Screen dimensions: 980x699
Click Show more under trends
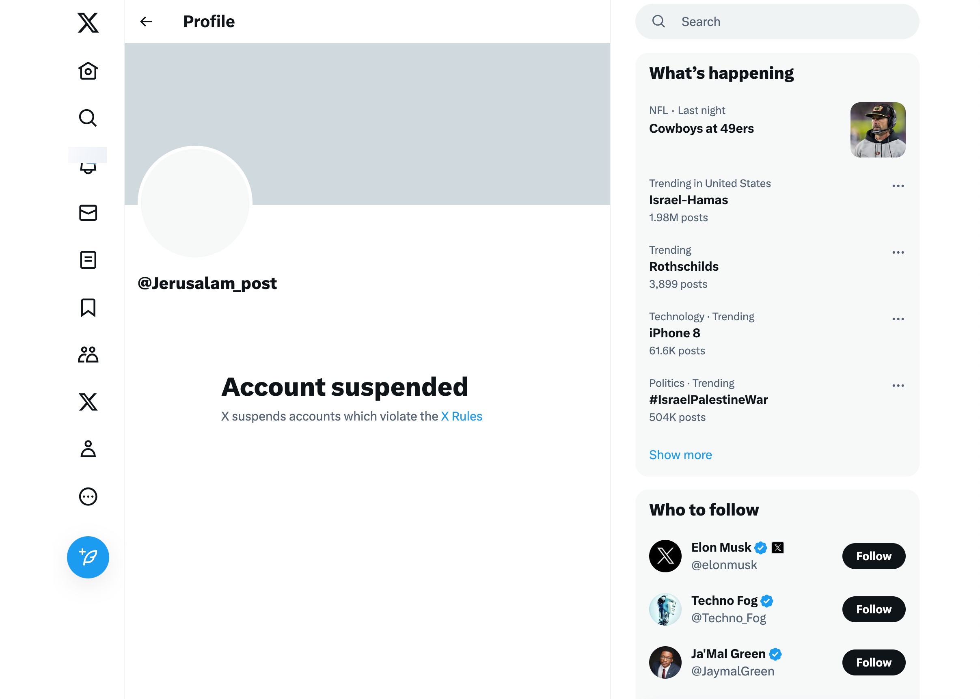680,455
